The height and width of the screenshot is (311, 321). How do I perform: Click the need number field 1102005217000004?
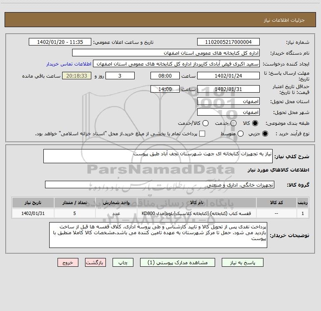point(228,42)
